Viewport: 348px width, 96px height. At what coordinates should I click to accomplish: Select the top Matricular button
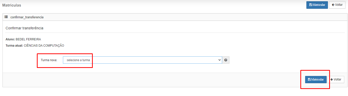click(317, 5)
